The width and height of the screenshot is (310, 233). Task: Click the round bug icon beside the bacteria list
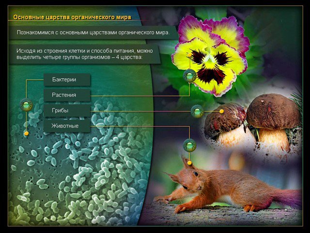click(x=27, y=105)
